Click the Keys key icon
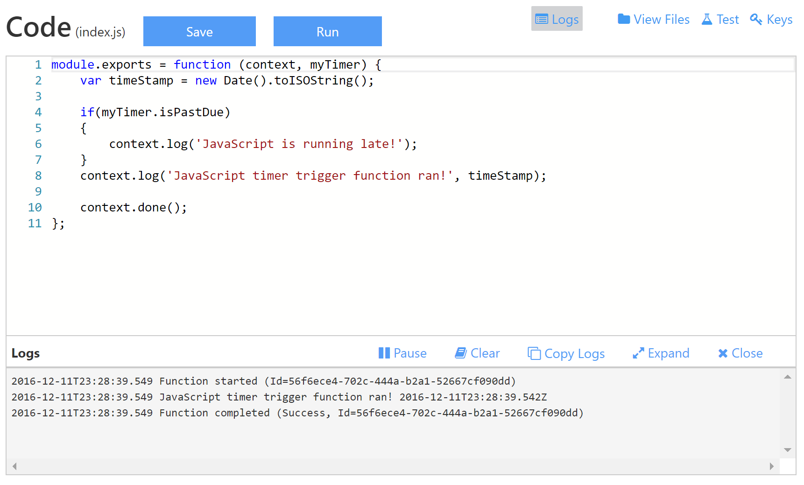The width and height of the screenshot is (804, 485). pyautogui.click(x=755, y=19)
